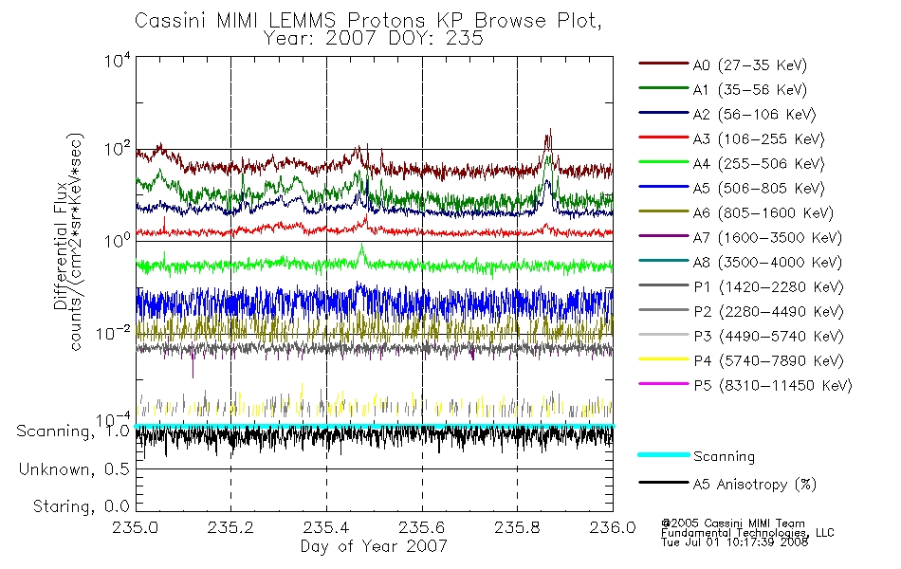The height and width of the screenshot is (569, 901).
Task: Click the blue A5 legend line
Action: [x=664, y=187]
